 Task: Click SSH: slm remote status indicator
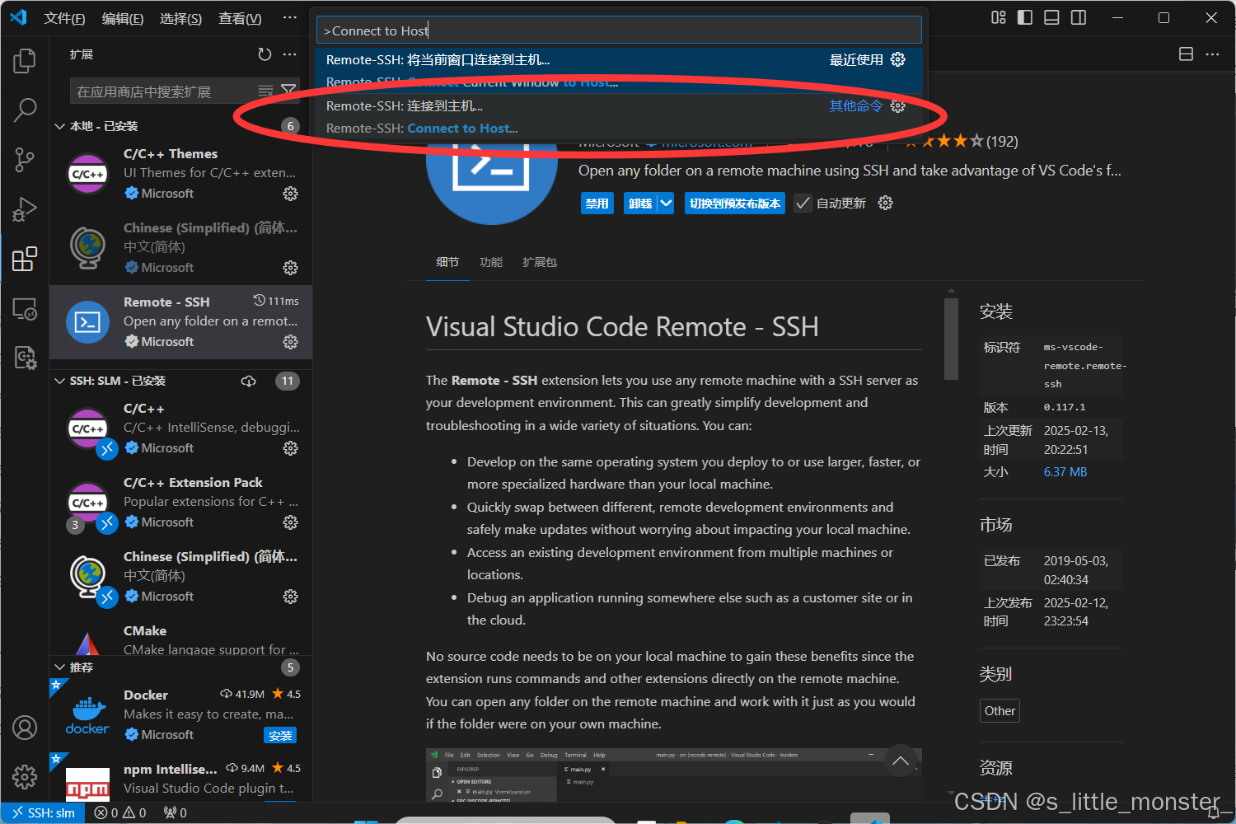tap(43, 813)
